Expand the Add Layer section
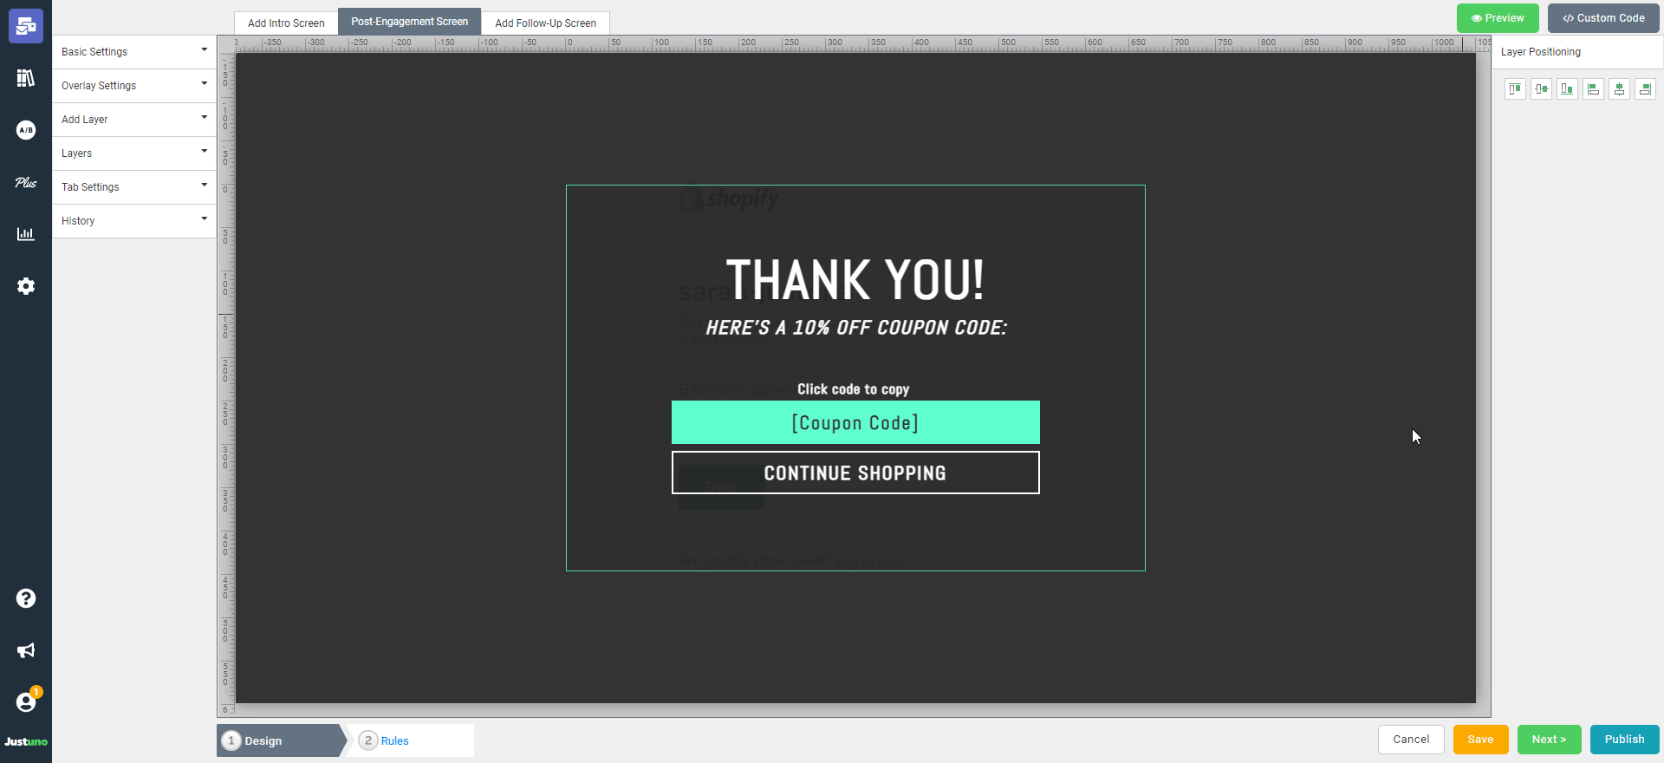 [x=133, y=120]
